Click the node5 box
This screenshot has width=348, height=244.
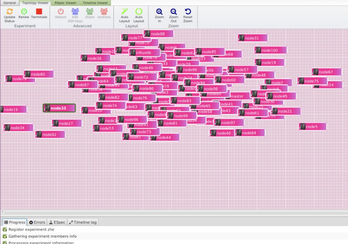(312, 127)
